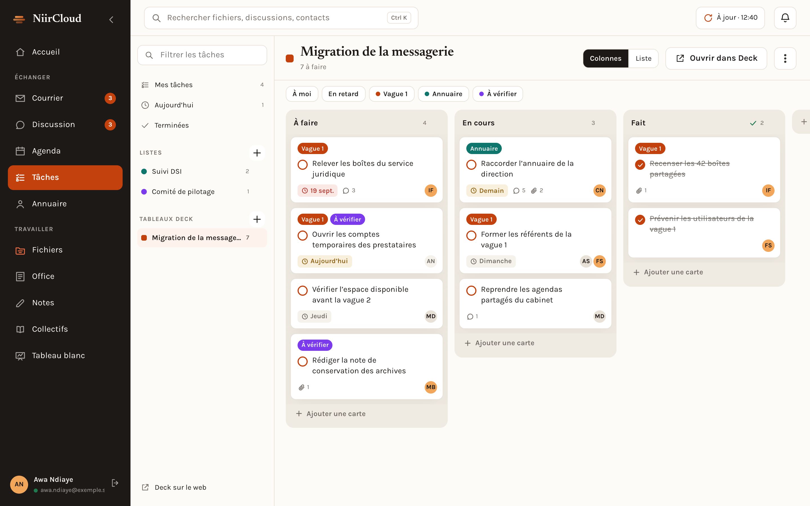Viewport: 810px width, 506px height.
Task: Filter by the À vérifier color label chip
Action: [497, 94]
